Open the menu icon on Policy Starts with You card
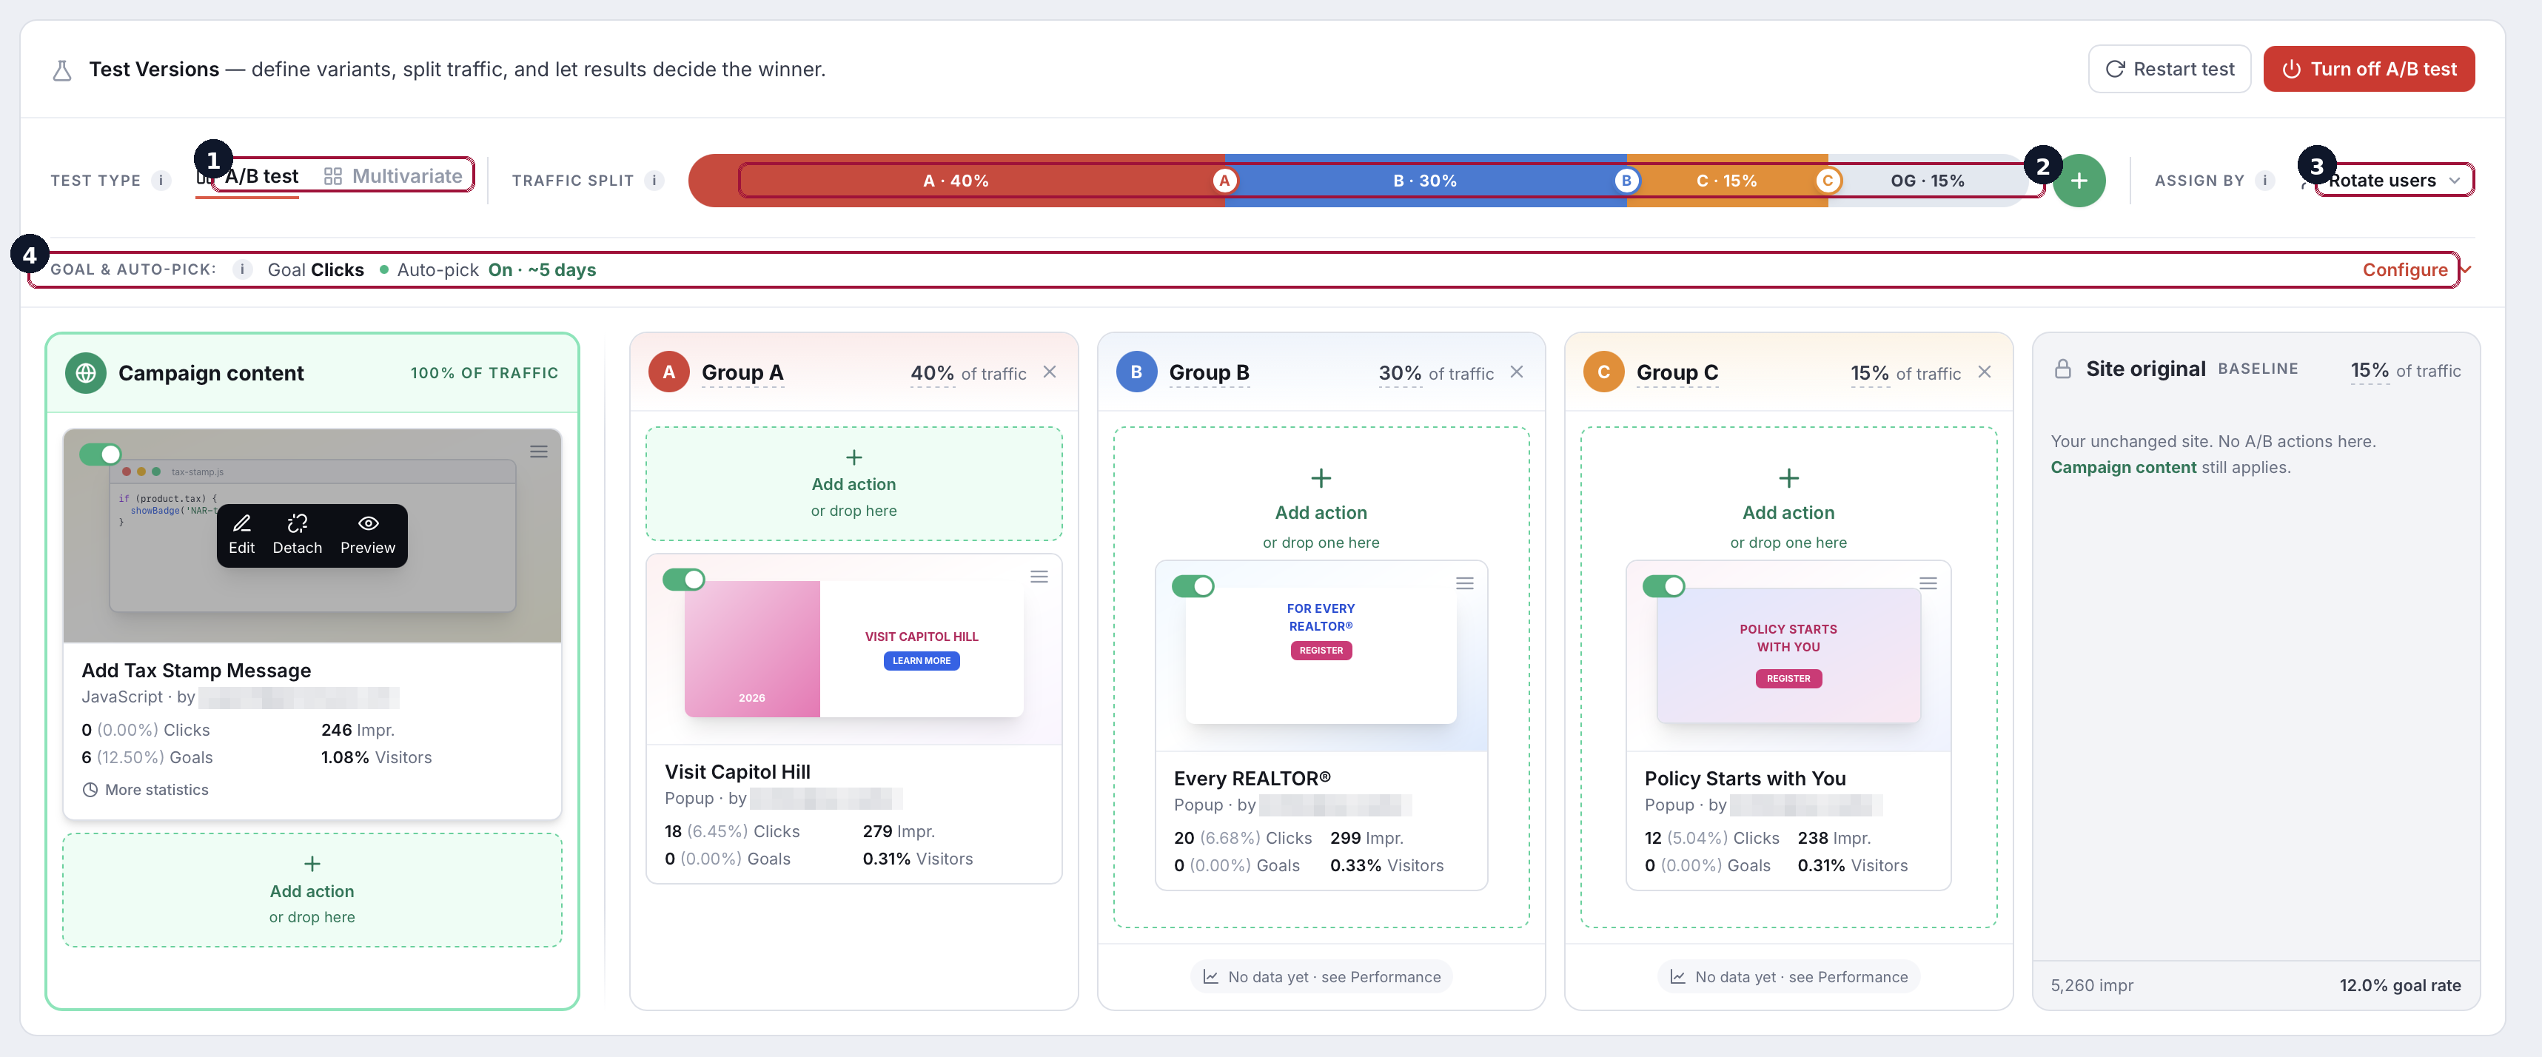Screen dimensions: 2542x1057 [1927, 583]
